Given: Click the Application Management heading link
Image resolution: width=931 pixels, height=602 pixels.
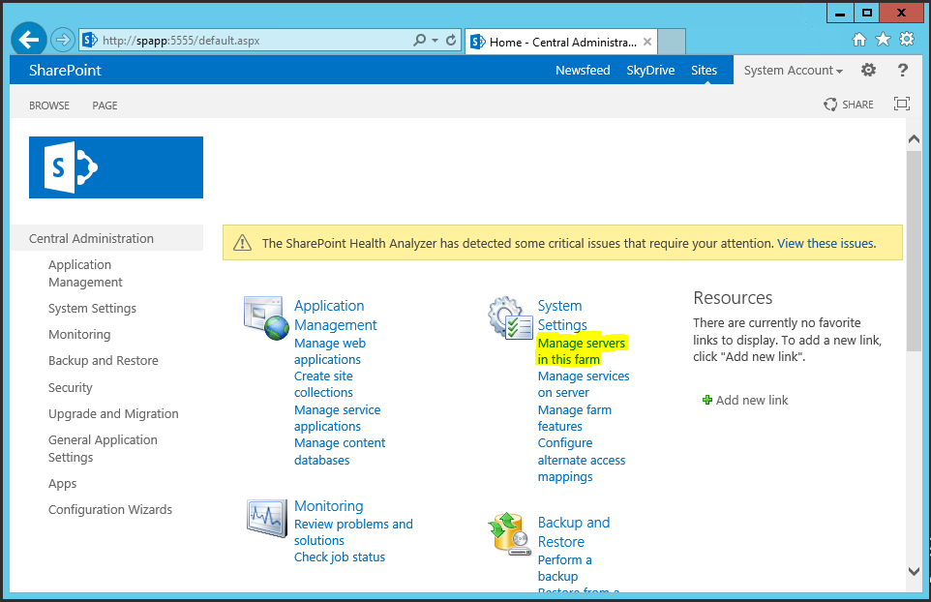Looking at the screenshot, I should tap(336, 316).
